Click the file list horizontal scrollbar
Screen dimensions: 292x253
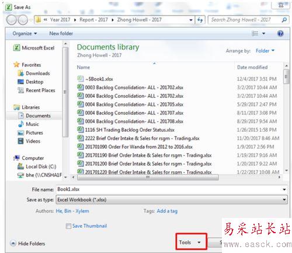tap(148, 177)
